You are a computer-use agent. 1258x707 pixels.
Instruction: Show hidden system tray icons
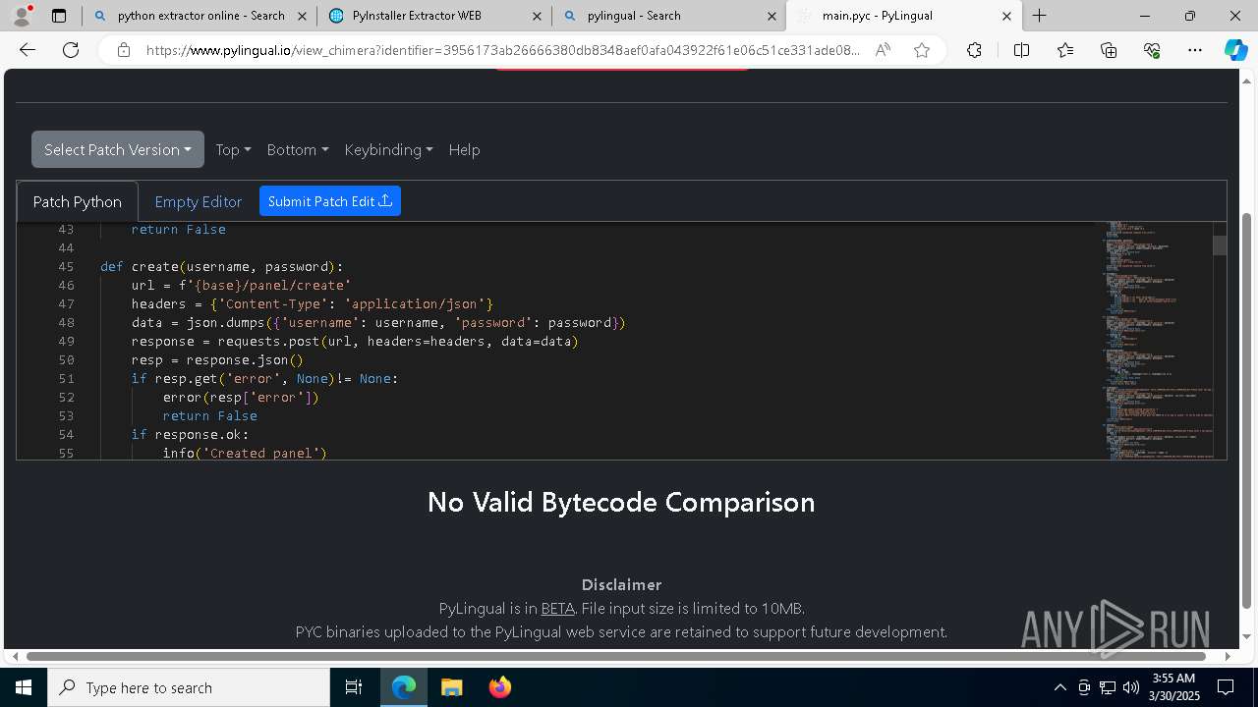[1059, 687]
